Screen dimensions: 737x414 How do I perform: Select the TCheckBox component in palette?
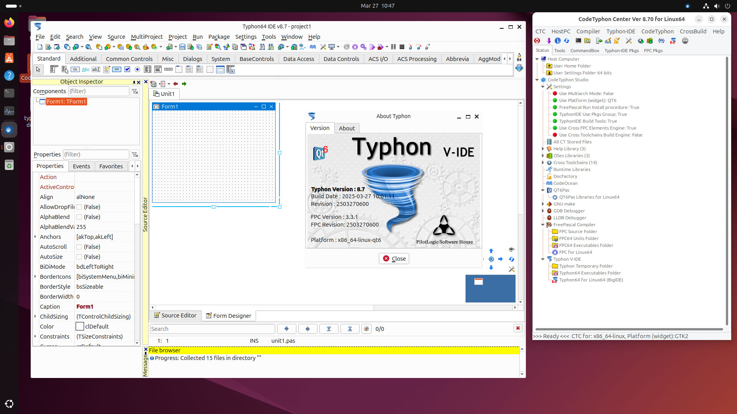point(127,69)
